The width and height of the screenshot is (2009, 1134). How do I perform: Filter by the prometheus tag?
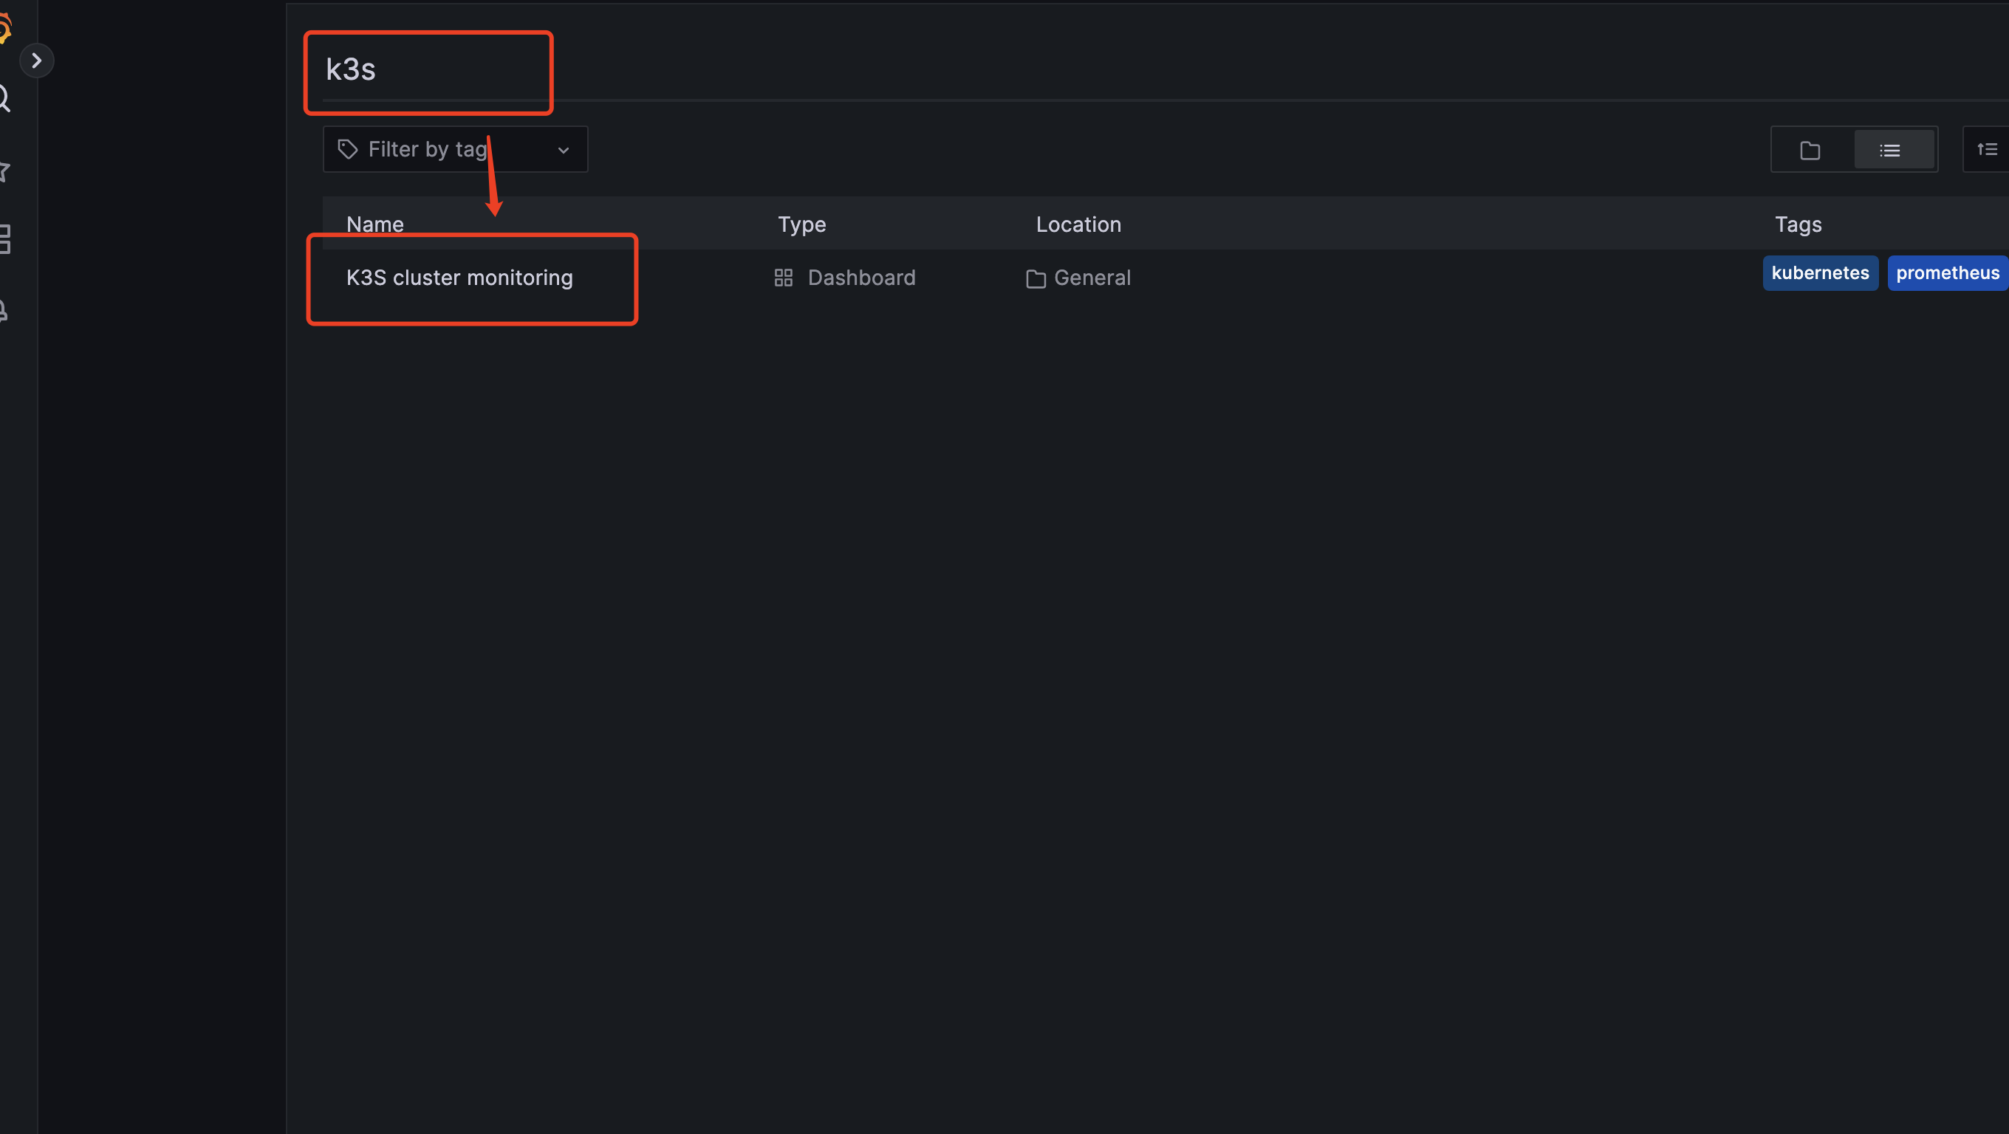[x=1947, y=272]
